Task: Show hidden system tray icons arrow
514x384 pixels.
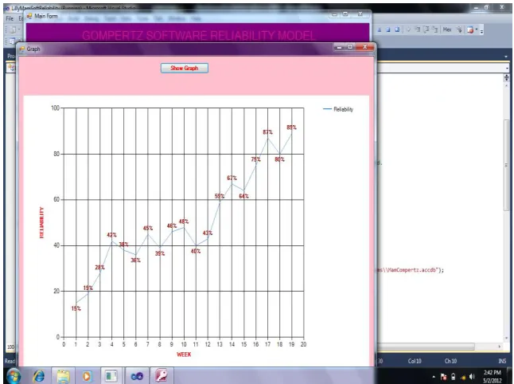Action: click(x=434, y=377)
